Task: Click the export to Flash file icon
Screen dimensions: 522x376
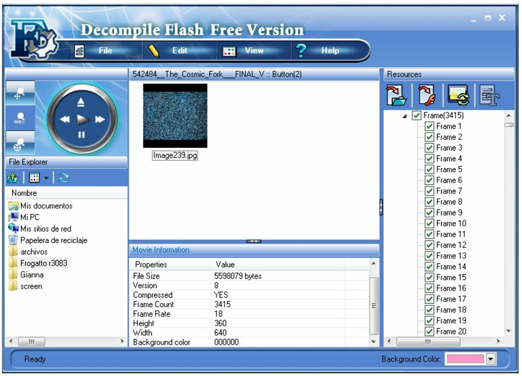Action: pos(427,95)
